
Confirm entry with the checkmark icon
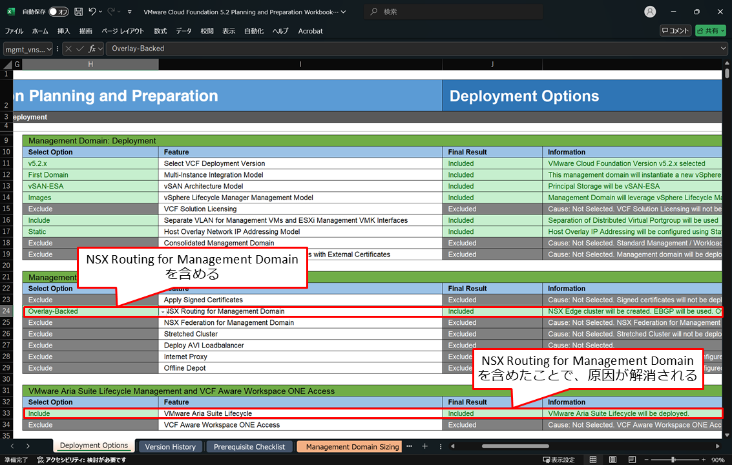(80, 48)
